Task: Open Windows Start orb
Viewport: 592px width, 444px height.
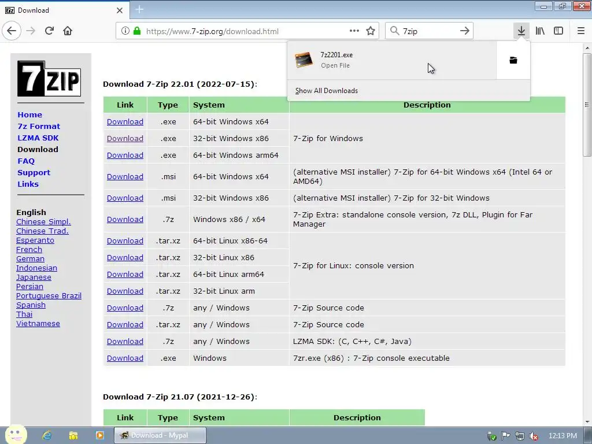Action: click(x=16, y=435)
